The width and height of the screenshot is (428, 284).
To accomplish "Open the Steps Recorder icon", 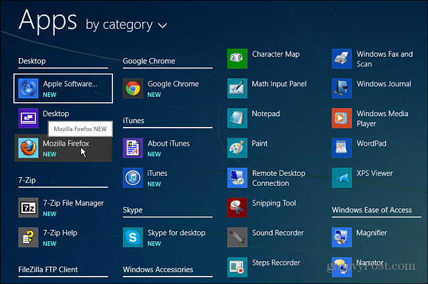I will coord(237,267).
